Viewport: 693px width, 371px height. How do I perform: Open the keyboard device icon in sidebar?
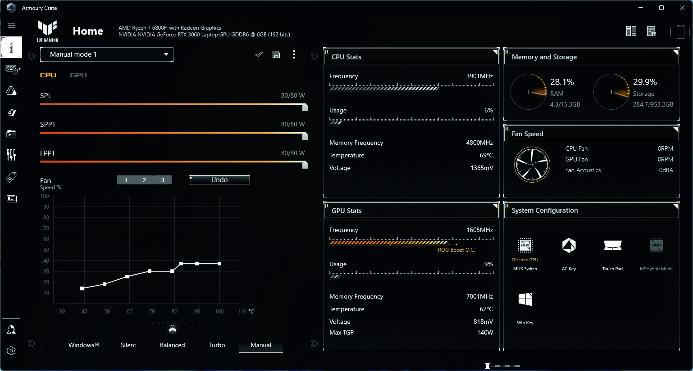click(11, 68)
